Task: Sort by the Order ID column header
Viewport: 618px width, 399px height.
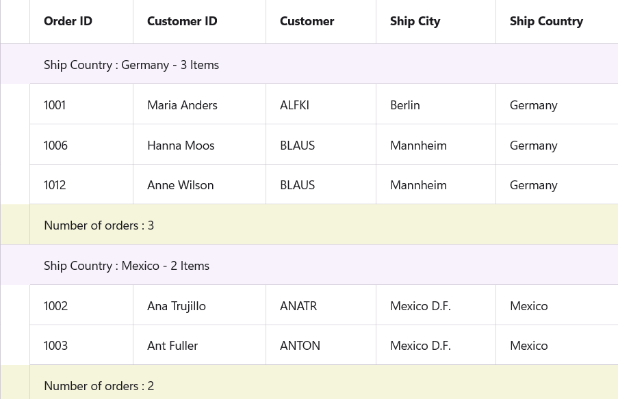Action: click(x=68, y=21)
